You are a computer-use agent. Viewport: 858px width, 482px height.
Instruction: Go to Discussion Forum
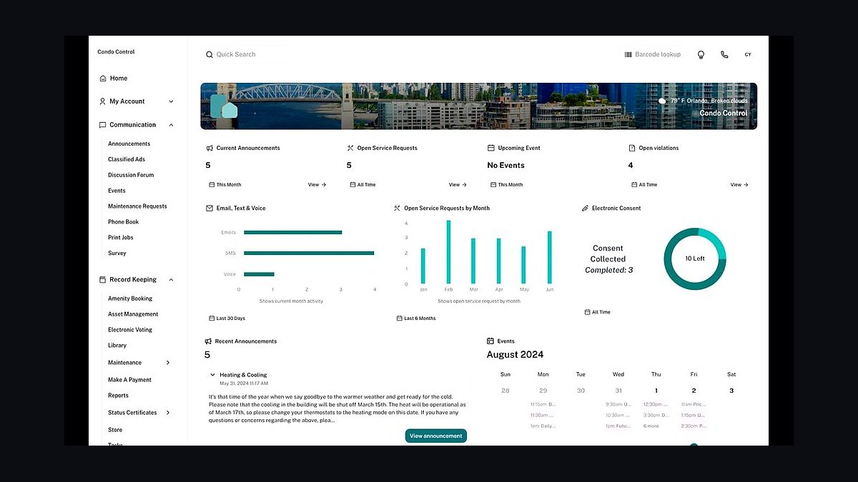[x=131, y=175]
